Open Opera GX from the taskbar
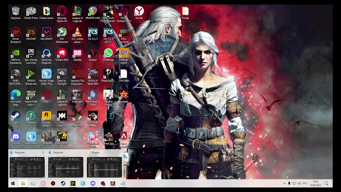Image resolution: width=341 pixels, height=192 pixels. [43, 183]
